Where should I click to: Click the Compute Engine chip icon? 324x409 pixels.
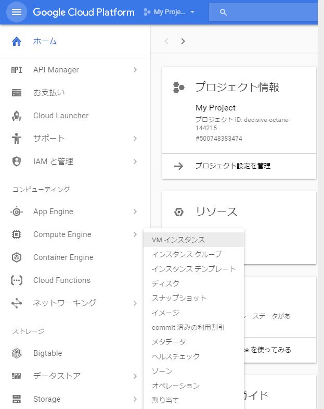pos(17,234)
